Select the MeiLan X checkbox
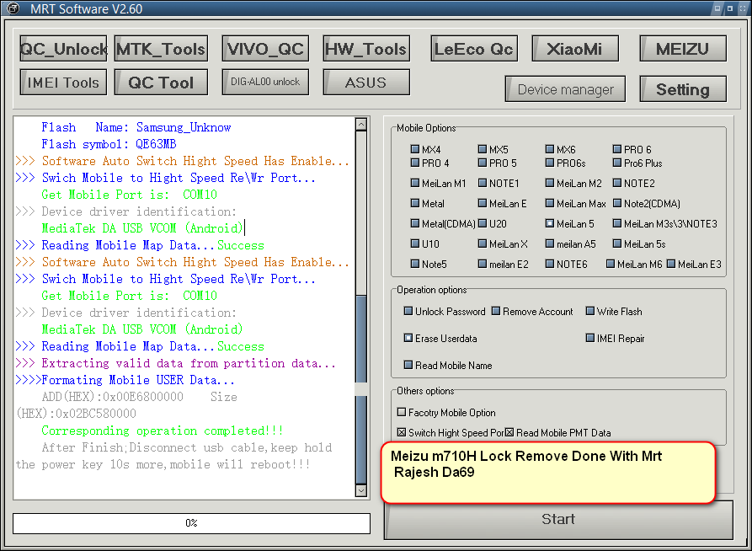Screen dimensions: 752x551 tap(483, 243)
